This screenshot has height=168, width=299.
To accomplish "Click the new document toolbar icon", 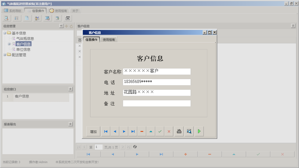I will coord(27,18).
